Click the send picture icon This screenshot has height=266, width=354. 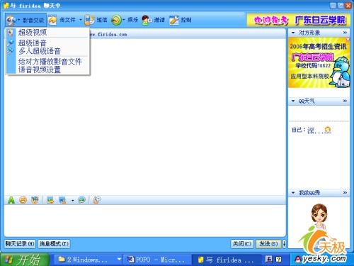(x=50, y=200)
